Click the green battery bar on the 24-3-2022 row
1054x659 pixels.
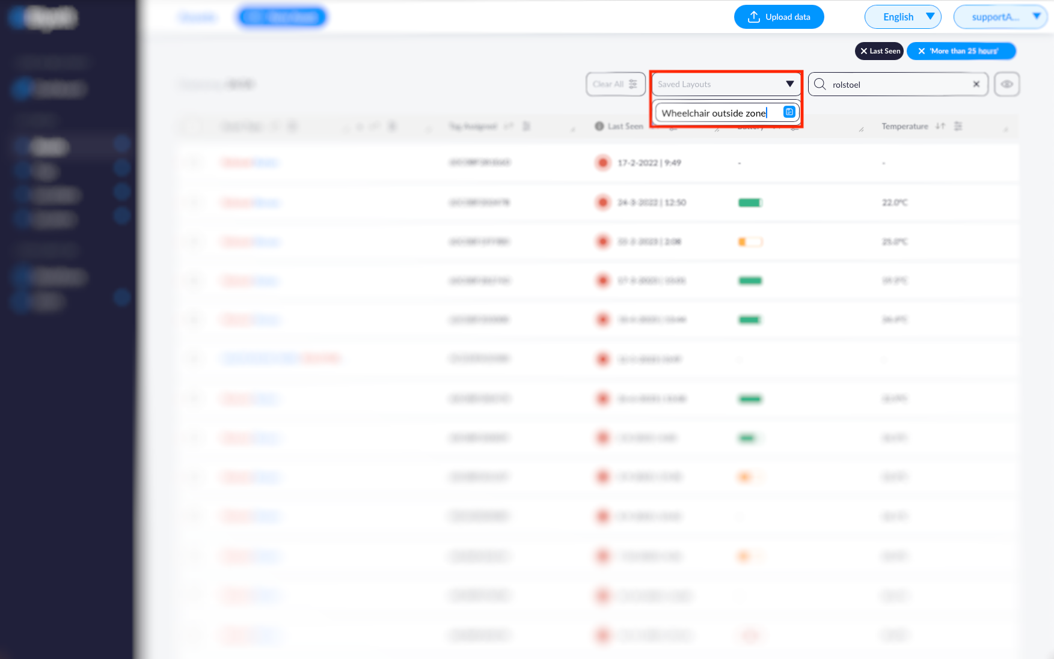tap(750, 202)
